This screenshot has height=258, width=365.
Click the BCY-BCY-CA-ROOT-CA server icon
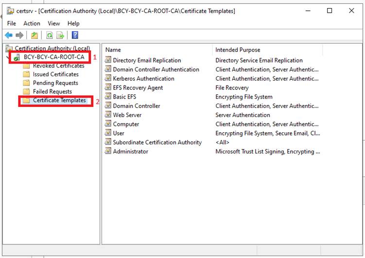[x=17, y=57]
